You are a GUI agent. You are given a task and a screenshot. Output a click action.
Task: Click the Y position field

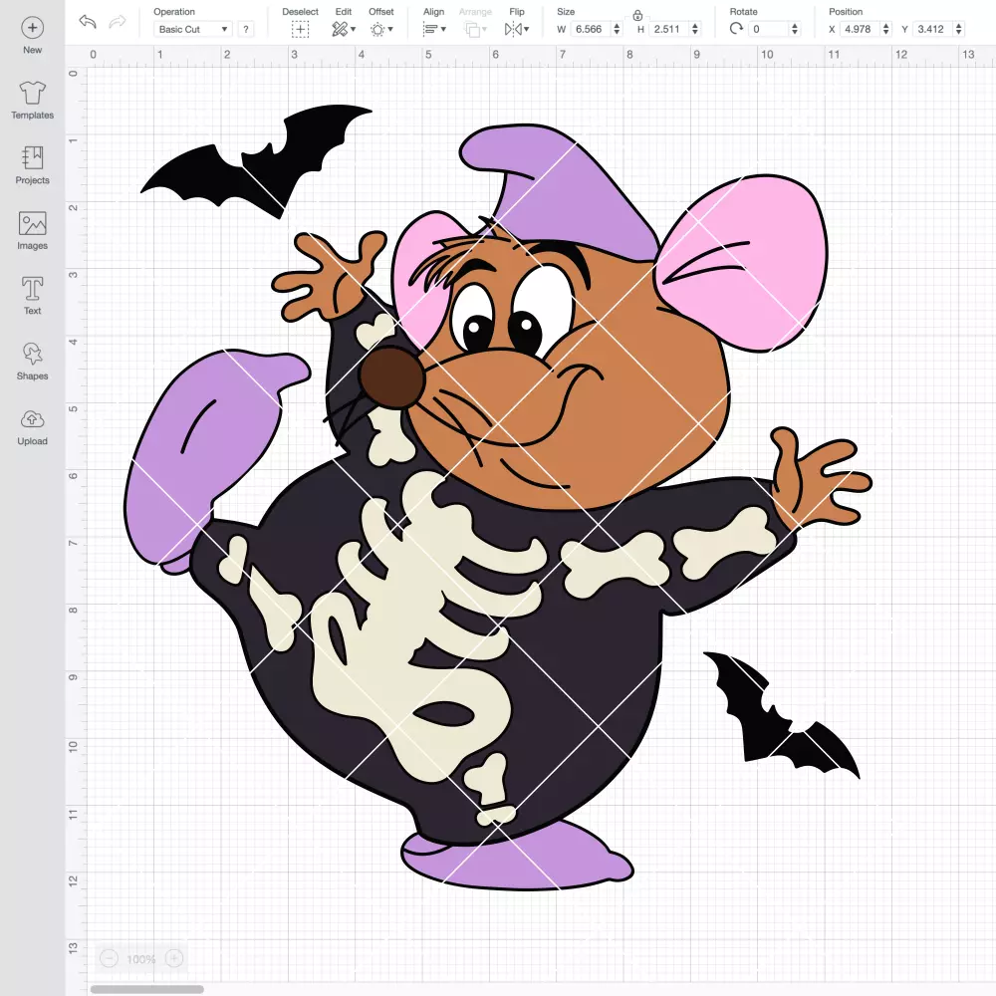[x=933, y=29]
